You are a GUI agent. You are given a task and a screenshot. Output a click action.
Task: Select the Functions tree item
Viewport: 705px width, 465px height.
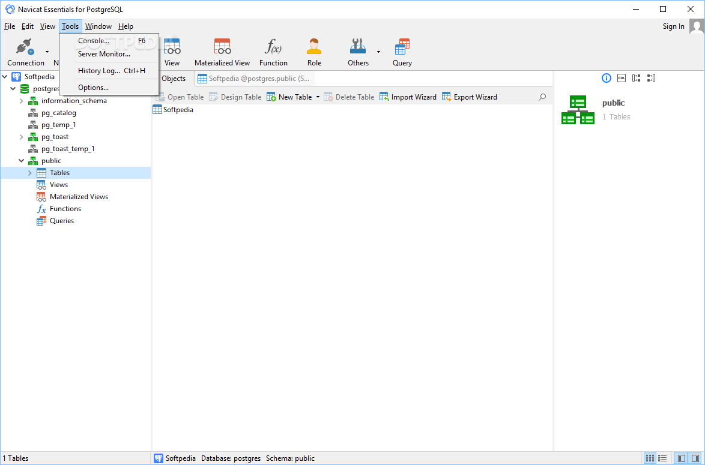[x=65, y=209]
